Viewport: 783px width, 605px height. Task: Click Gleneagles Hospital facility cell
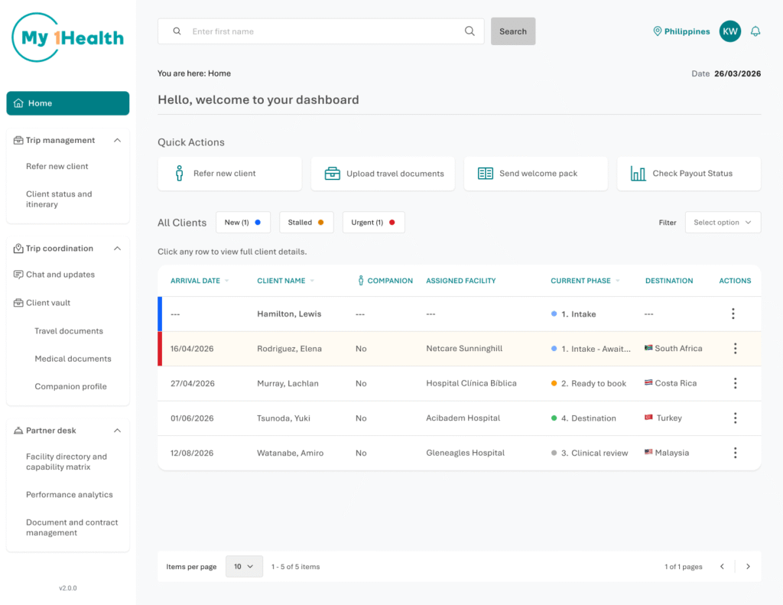click(466, 453)
